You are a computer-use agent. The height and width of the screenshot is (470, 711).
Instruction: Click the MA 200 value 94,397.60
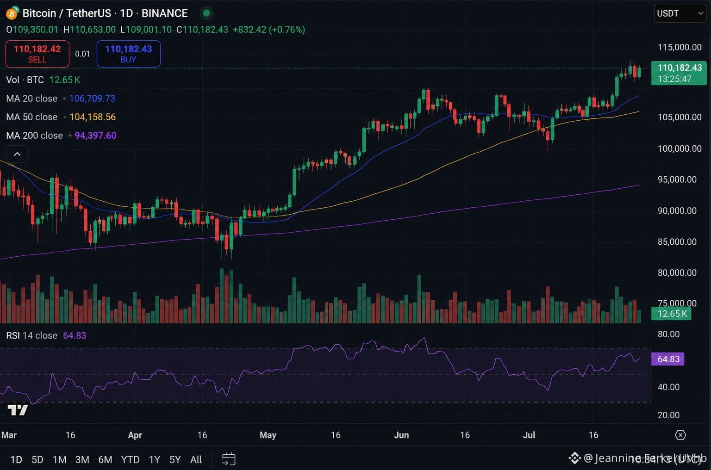tap(95, 136)
